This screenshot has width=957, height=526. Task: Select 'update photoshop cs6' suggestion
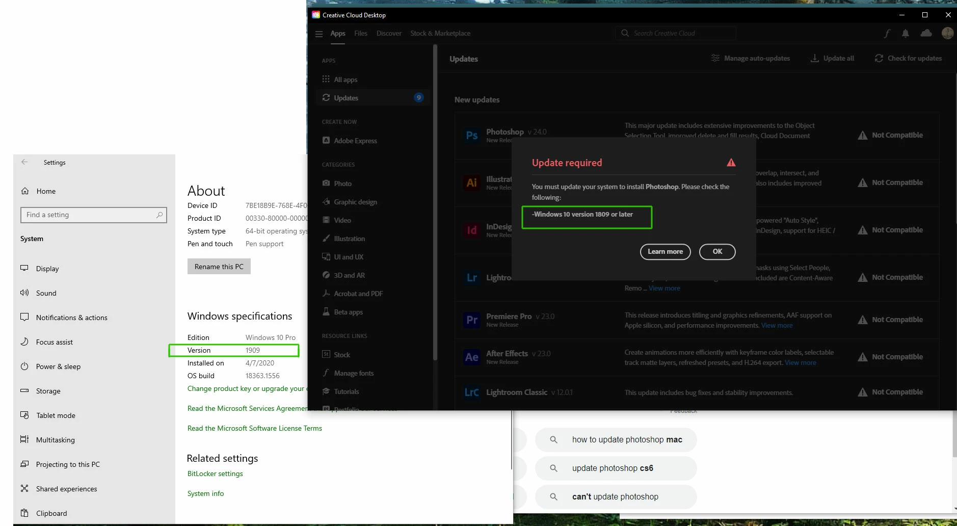point(616,468)
